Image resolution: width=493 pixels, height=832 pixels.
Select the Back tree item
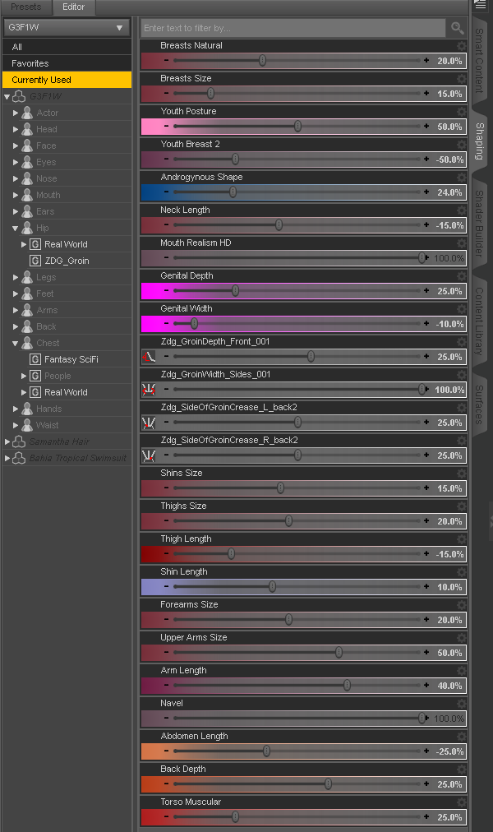click(46, 327)
